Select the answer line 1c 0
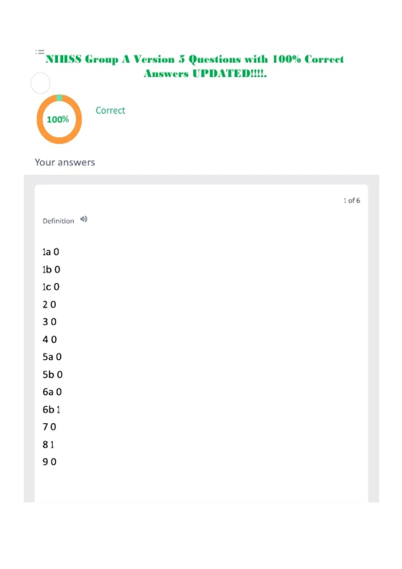This screenshot has height=569, width=402. (x=51, y=287)
